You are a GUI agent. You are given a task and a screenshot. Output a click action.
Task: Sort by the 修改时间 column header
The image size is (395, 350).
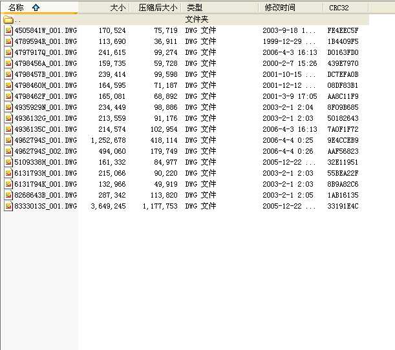pyautogui.click(x=291, y=7)
